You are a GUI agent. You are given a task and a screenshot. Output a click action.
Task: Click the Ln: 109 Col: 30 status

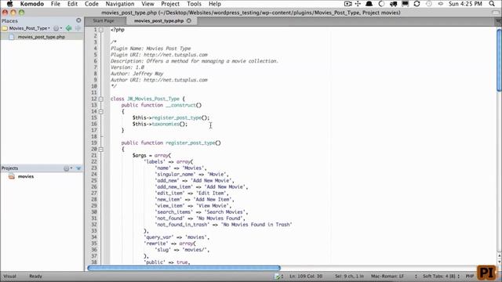click(x=306, y=277)
